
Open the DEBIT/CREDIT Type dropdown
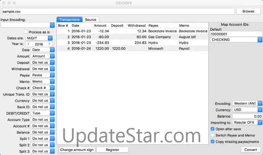(x=43, y=113)
